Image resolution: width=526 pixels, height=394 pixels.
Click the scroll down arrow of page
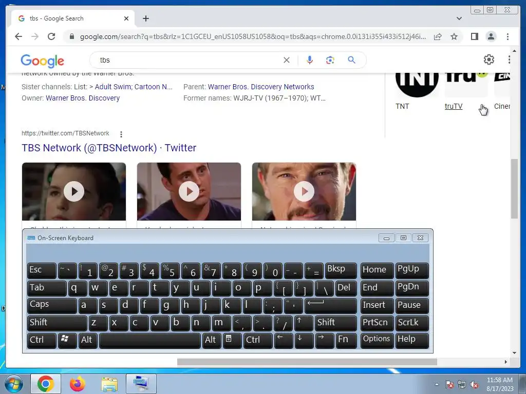click(x=514, y=352)
